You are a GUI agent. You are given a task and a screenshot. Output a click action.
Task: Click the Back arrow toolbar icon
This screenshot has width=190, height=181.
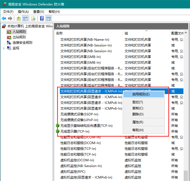(4, 19)
